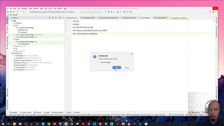Open the Build menu
The image size is (224, 126).
pyautogui.click(x=42, y=8)
